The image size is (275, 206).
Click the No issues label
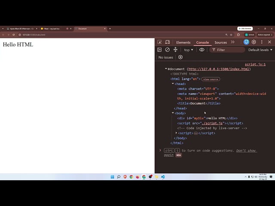(166, 57)
